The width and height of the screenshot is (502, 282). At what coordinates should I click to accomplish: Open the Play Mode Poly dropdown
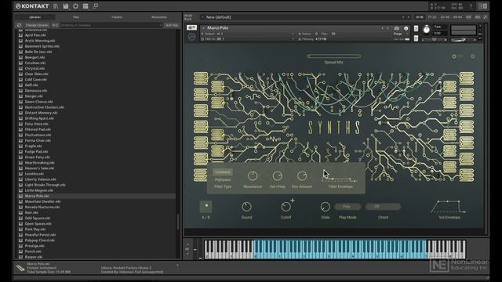point(347,207)
